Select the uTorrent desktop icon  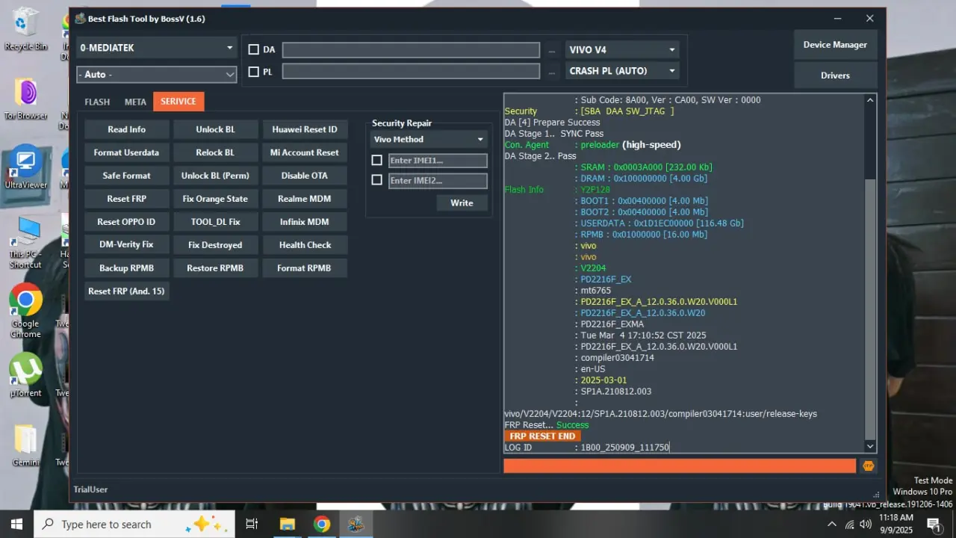tap(25, 376)
